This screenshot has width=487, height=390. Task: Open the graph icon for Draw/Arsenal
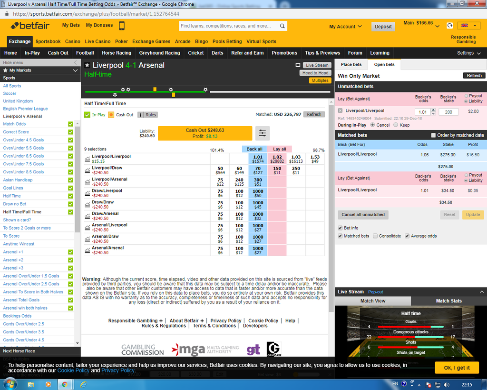(88, 216)
